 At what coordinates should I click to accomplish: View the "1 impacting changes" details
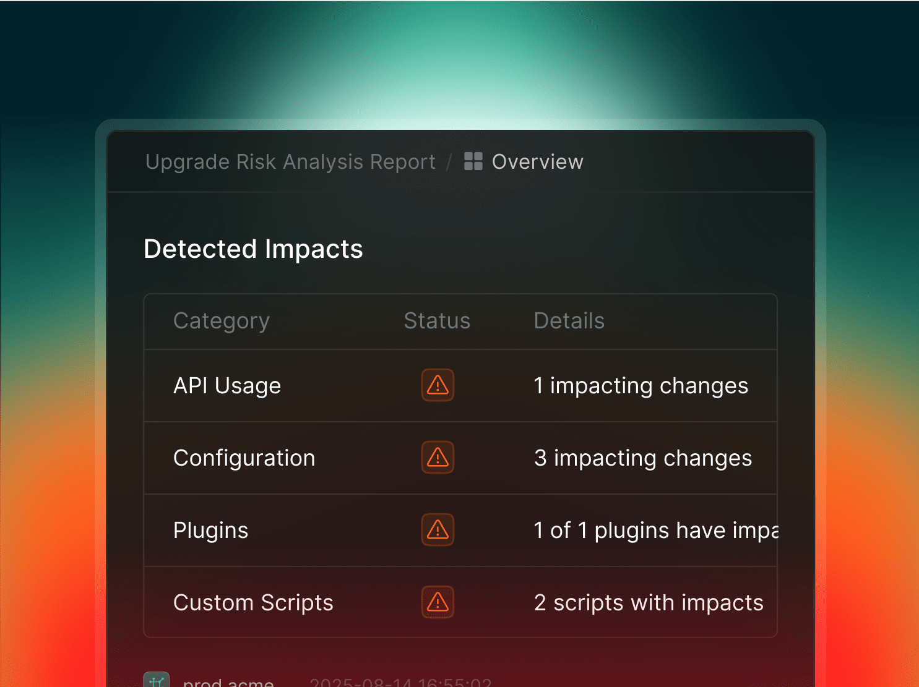pos(641,386)
